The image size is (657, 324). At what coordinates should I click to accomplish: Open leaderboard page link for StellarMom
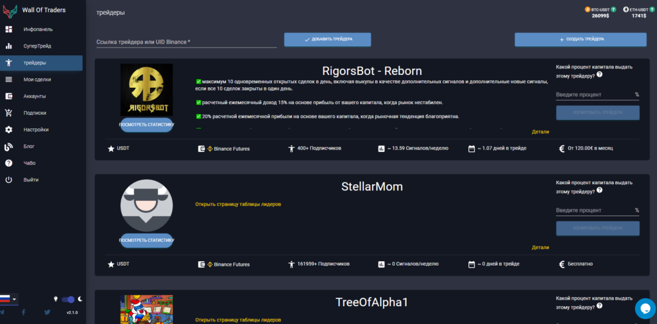click(x=238, y=204)
